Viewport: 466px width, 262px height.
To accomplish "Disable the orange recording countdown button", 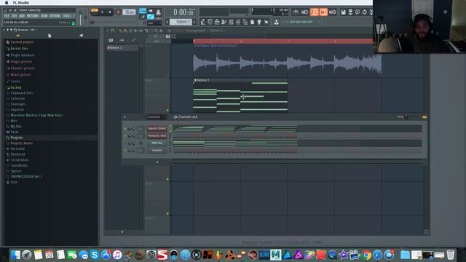I will (x=314, y=12).
